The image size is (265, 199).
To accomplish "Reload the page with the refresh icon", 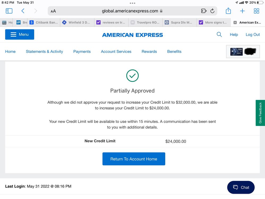I will click(212, 11).
